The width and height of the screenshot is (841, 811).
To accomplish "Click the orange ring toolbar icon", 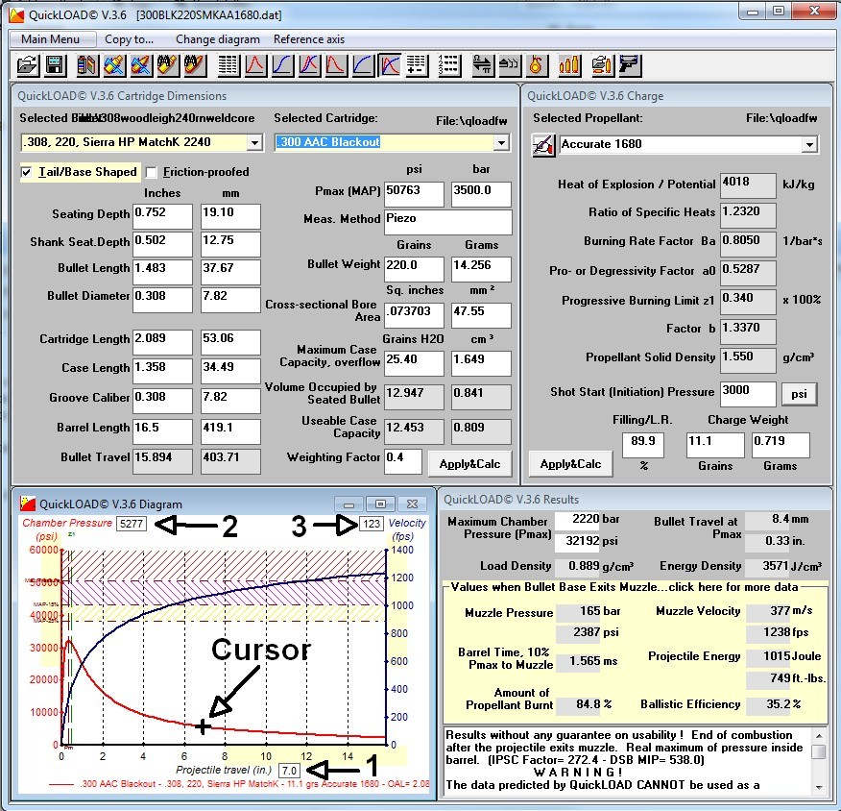I will [x=536, y=65].
